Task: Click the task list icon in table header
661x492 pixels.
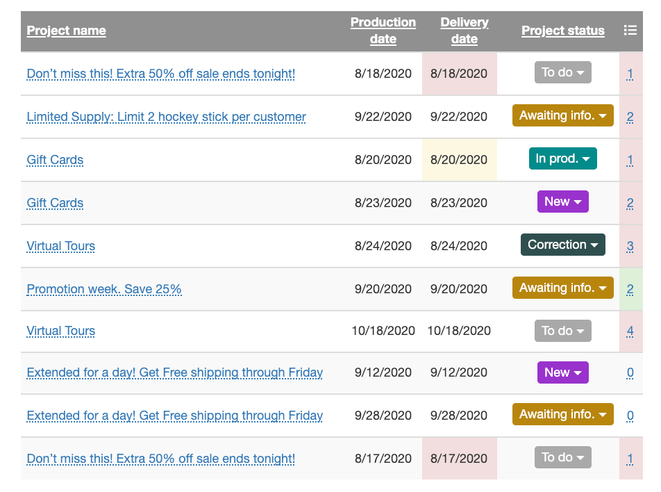Action: 630,30
